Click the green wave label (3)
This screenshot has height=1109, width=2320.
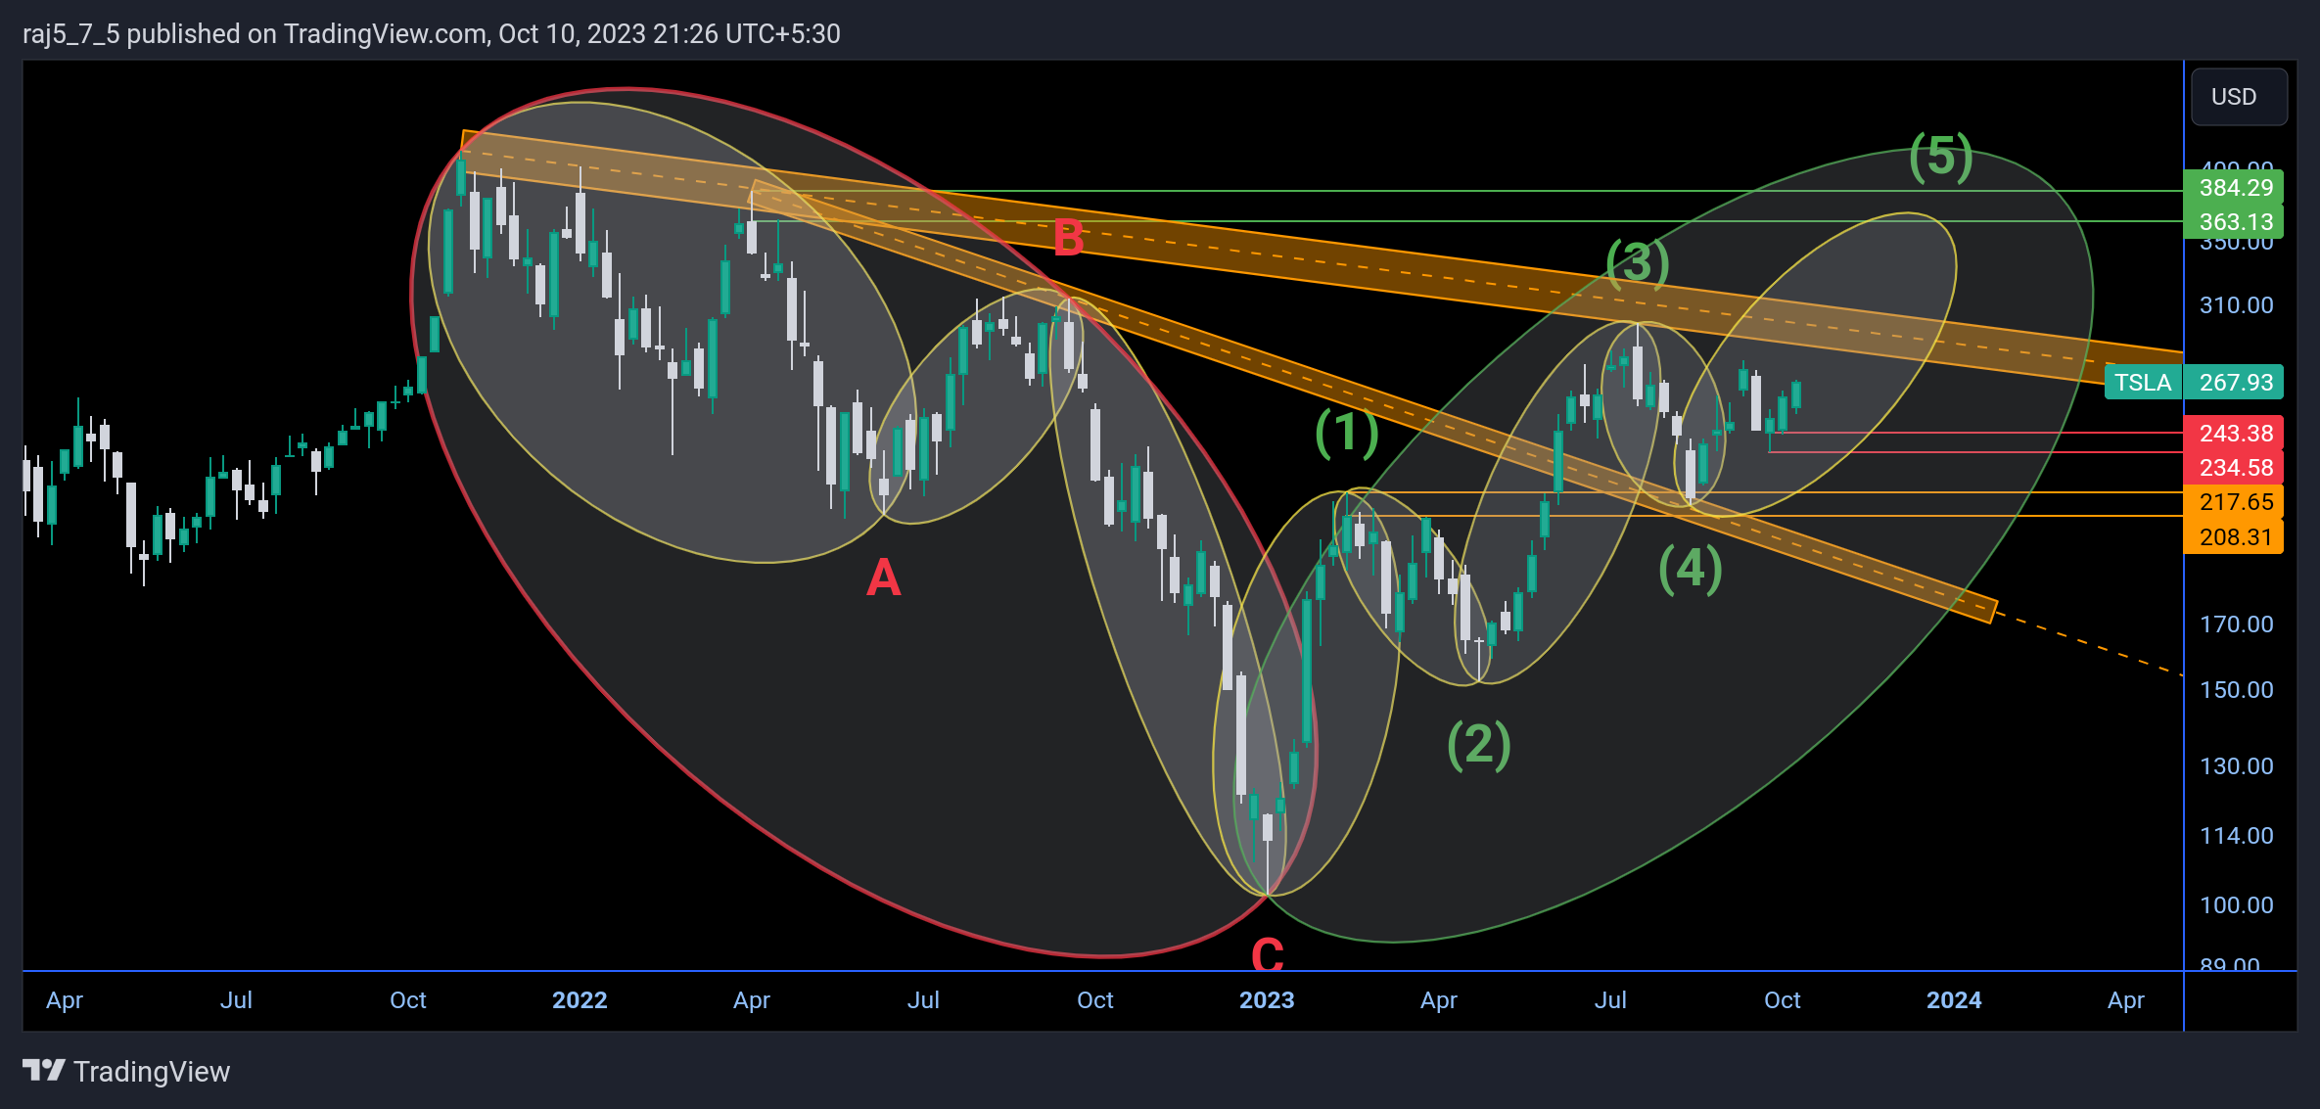(x=1638, y=263)
